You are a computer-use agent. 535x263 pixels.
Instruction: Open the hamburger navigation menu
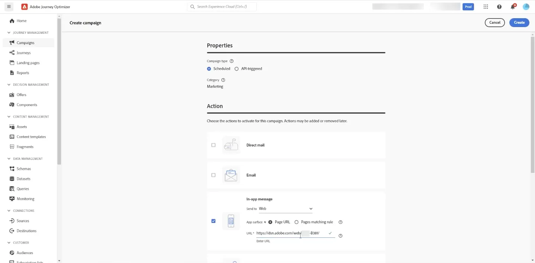click(x=9, y=7)
